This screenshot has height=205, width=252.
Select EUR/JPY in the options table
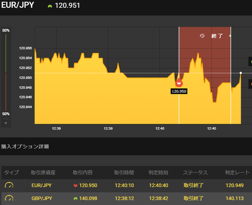[x=41, y=186]
